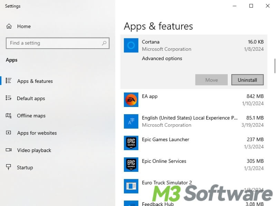Click the Apps section header in sidebar
276x206 pixels.
pos(12,60)
